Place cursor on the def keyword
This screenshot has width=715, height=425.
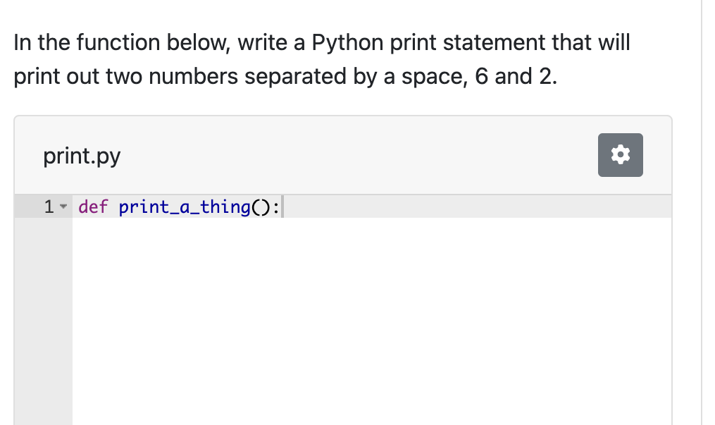93,207
